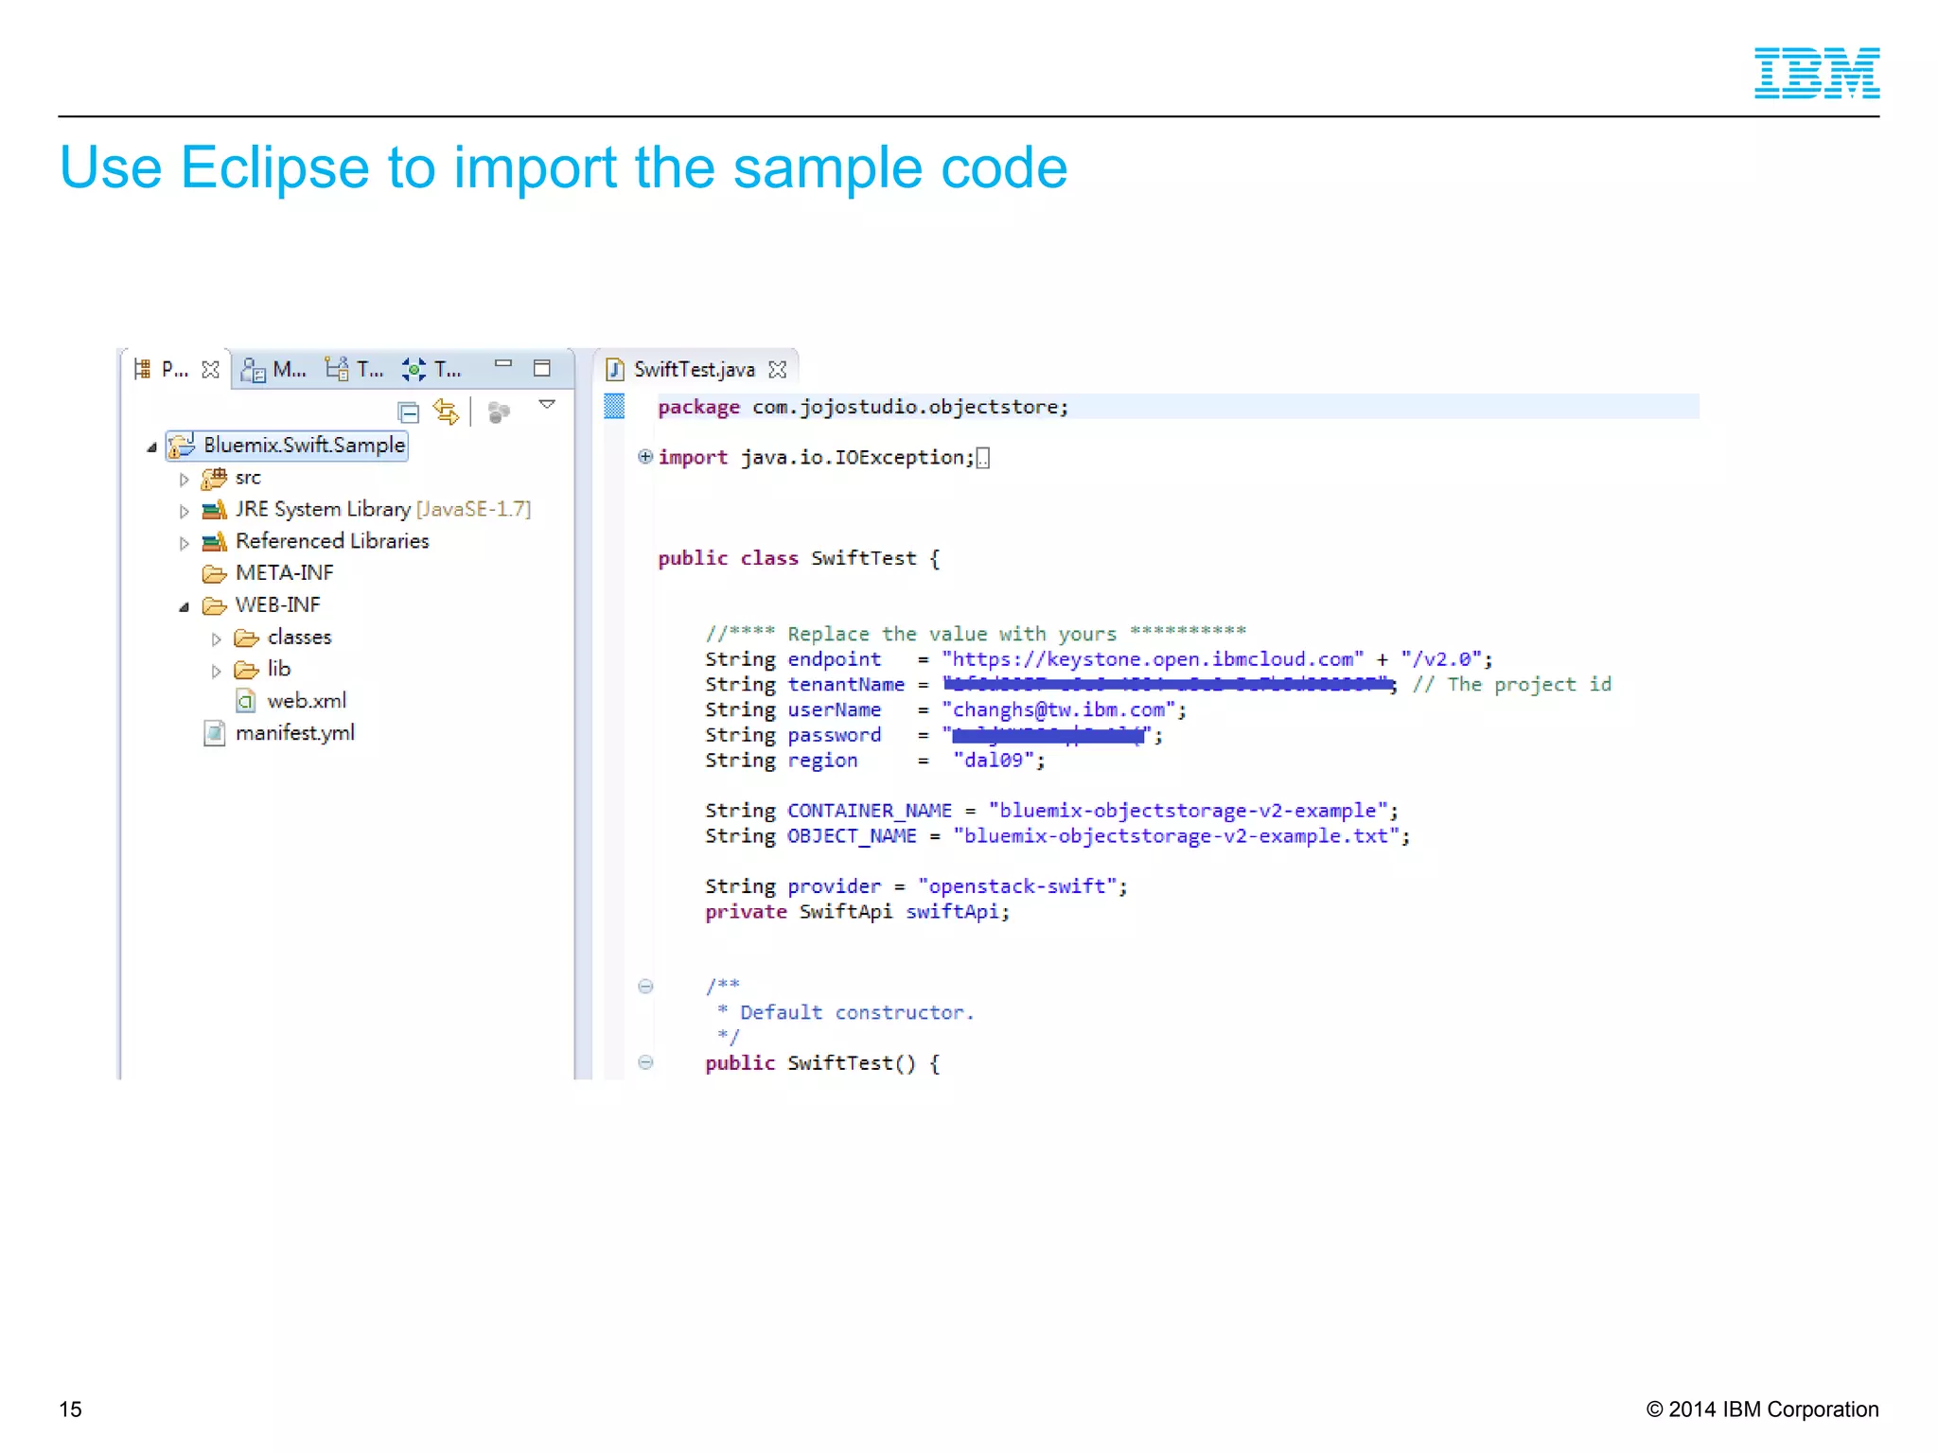Expand the classes folder arrow

(x=217, y=639)
